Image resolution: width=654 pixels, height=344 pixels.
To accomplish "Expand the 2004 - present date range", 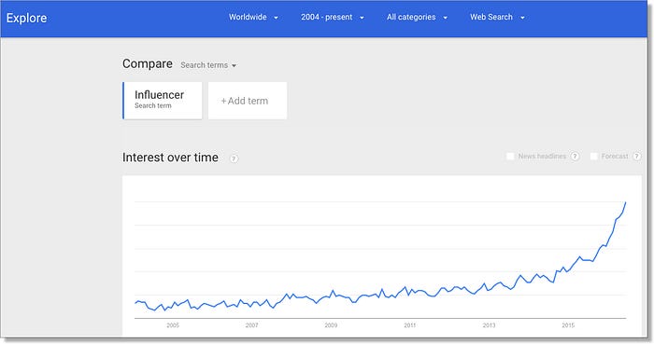I will 333,17.
